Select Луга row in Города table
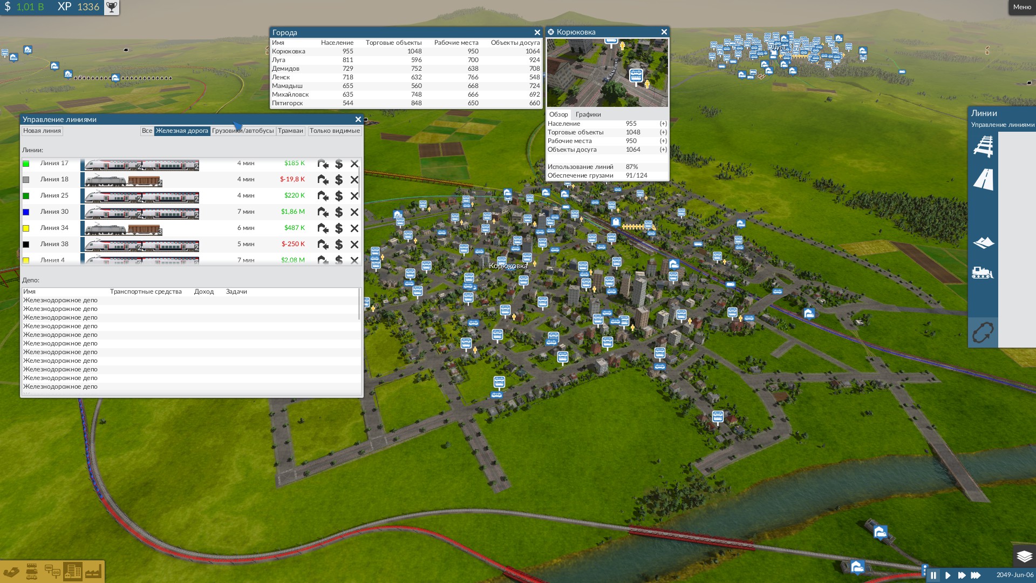1036x583 pixels. tap(406, 60)
